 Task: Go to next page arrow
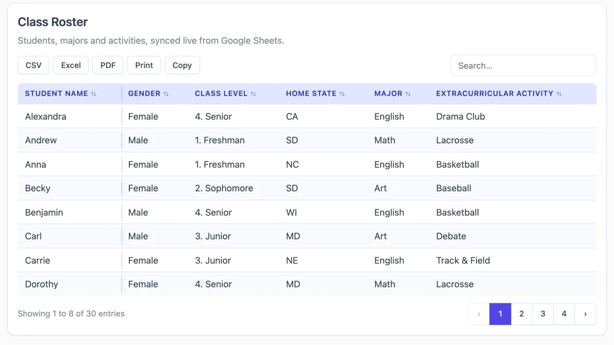[x=585, y=314]
